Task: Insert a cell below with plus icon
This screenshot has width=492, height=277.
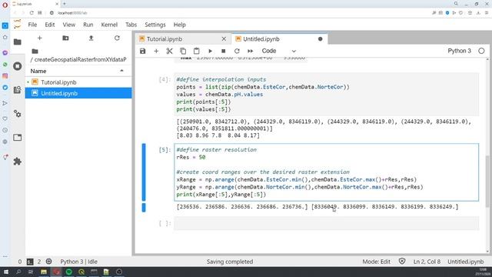Action: [156, 51]
